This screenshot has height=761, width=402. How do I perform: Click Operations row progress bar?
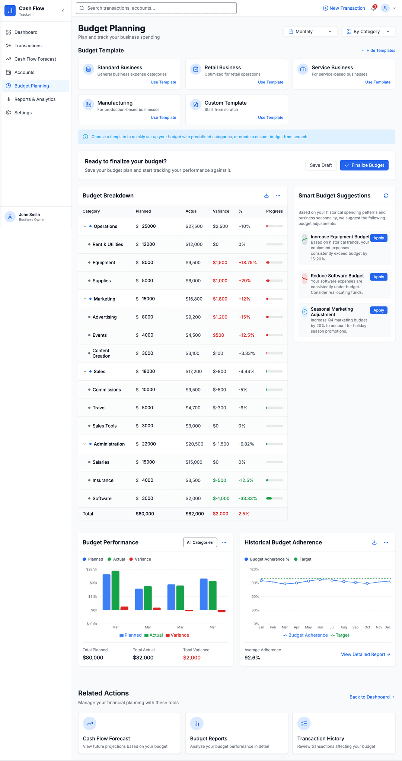(275, 226)
